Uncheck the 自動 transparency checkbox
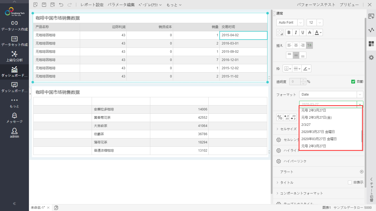Viewport: 376px width, 211px height. pos(353,82)
